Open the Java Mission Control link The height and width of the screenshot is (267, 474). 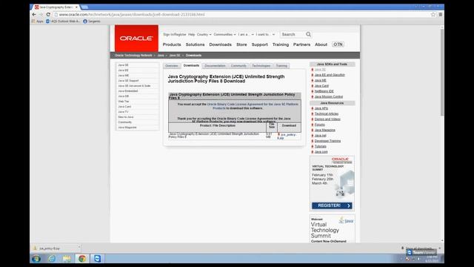[x=329, y=96]
